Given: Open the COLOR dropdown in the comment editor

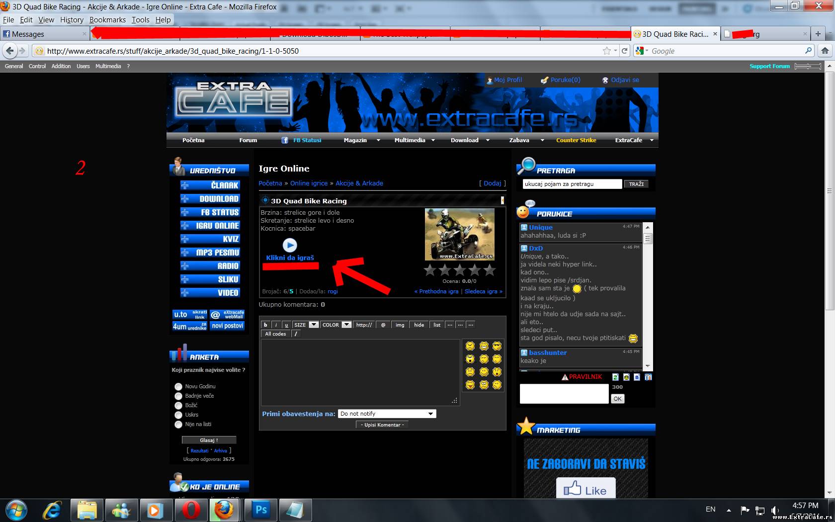Looking at the screenshot, I should [336, 325].
